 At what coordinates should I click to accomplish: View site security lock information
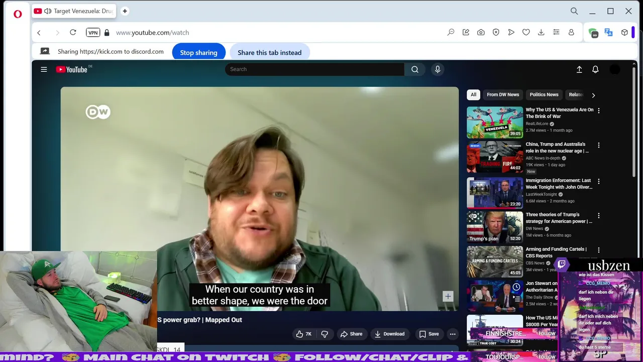point(106,33)
